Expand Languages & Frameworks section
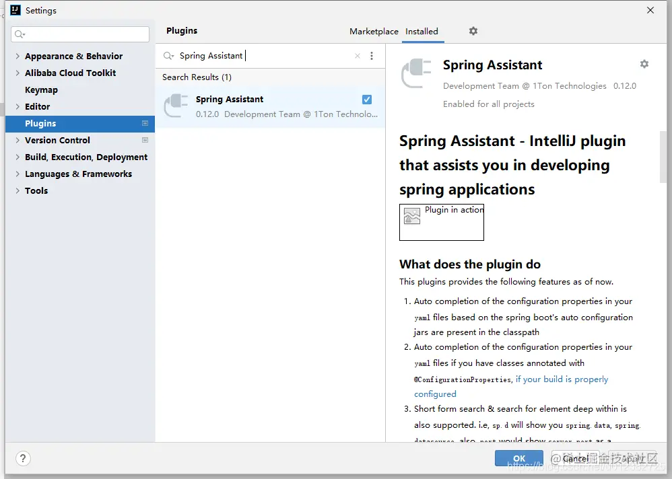672x479 pixels. pos(18,174)
